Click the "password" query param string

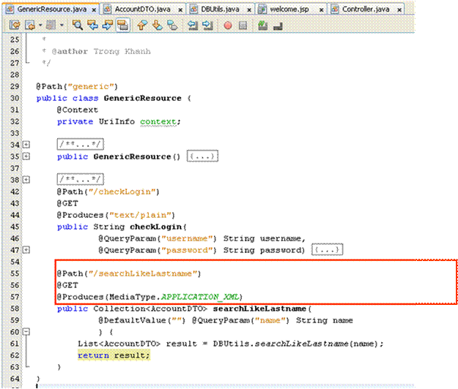[187, 250]
